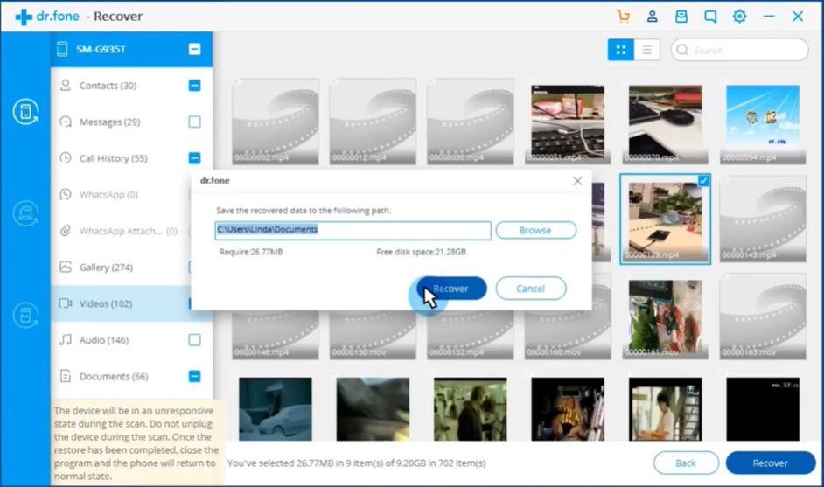Click the WhatsApp Attachments paperclip icon
This screenshot has width=824, height=487.
coord(66,231)
